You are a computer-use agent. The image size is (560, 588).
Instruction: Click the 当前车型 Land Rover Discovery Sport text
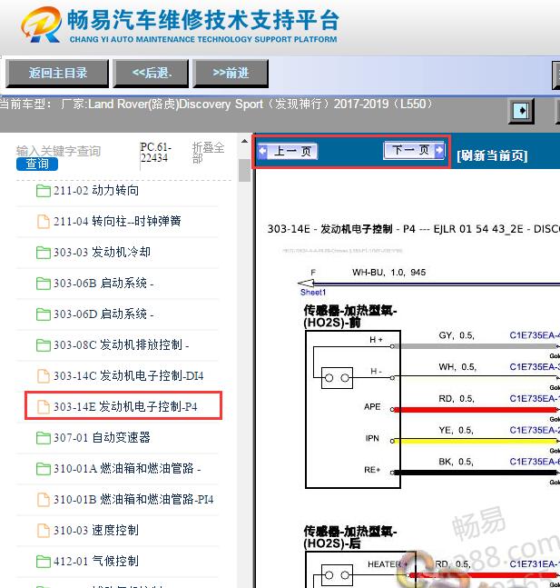[216, 104]
